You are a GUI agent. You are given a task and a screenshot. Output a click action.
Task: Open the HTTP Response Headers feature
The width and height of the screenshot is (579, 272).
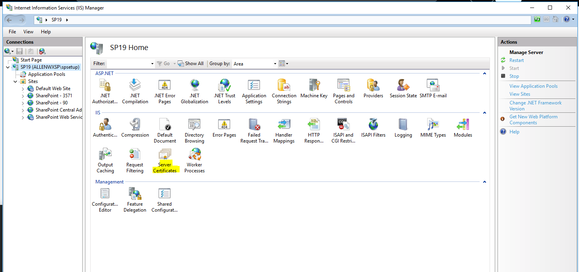coord(314,131)
